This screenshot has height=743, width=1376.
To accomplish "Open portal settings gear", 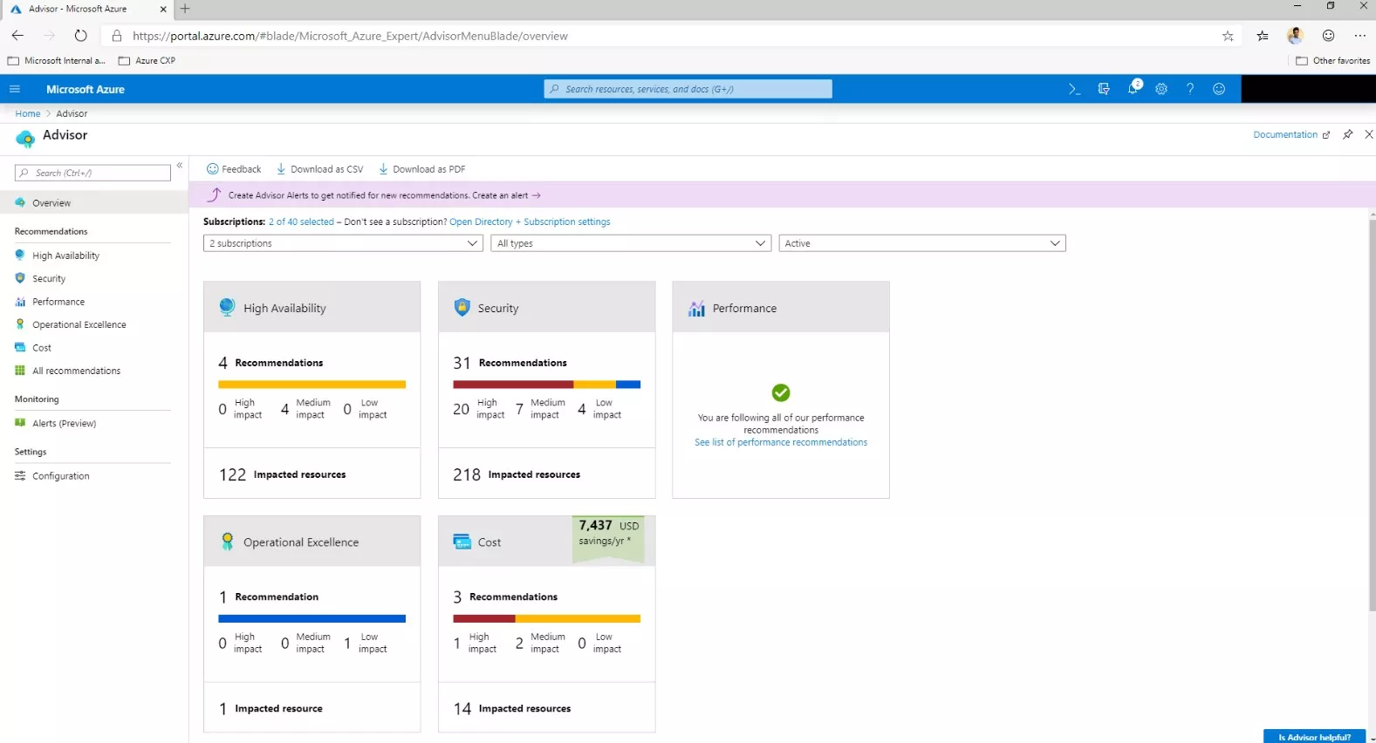I will [1161, 89].
